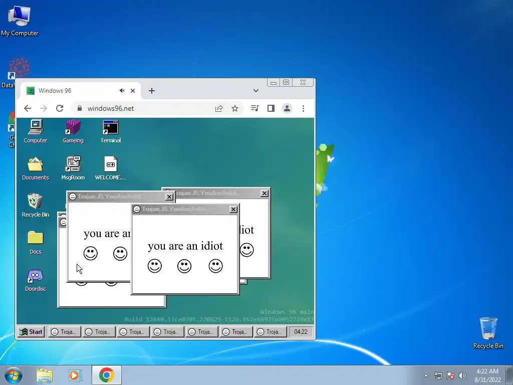Open the Windows 7 Recycle Bin
Screen dimensions: 513x385
pyautogui.click(x=488, y=333)
